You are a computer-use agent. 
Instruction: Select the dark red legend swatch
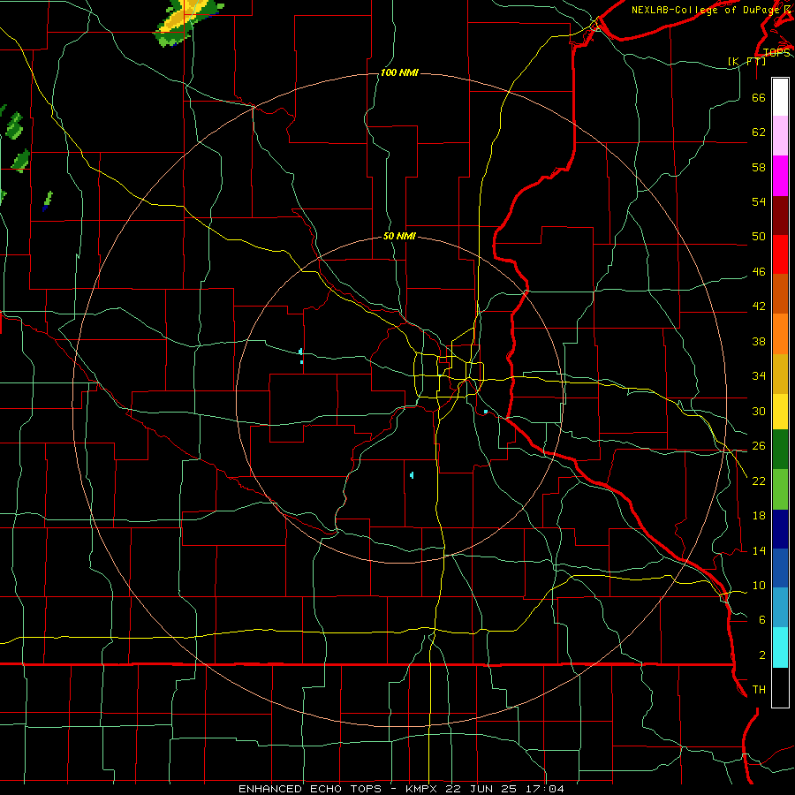pos(780,216)
